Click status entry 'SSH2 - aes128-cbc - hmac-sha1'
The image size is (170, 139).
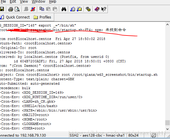pyautogui.click(x=97, y=135)
